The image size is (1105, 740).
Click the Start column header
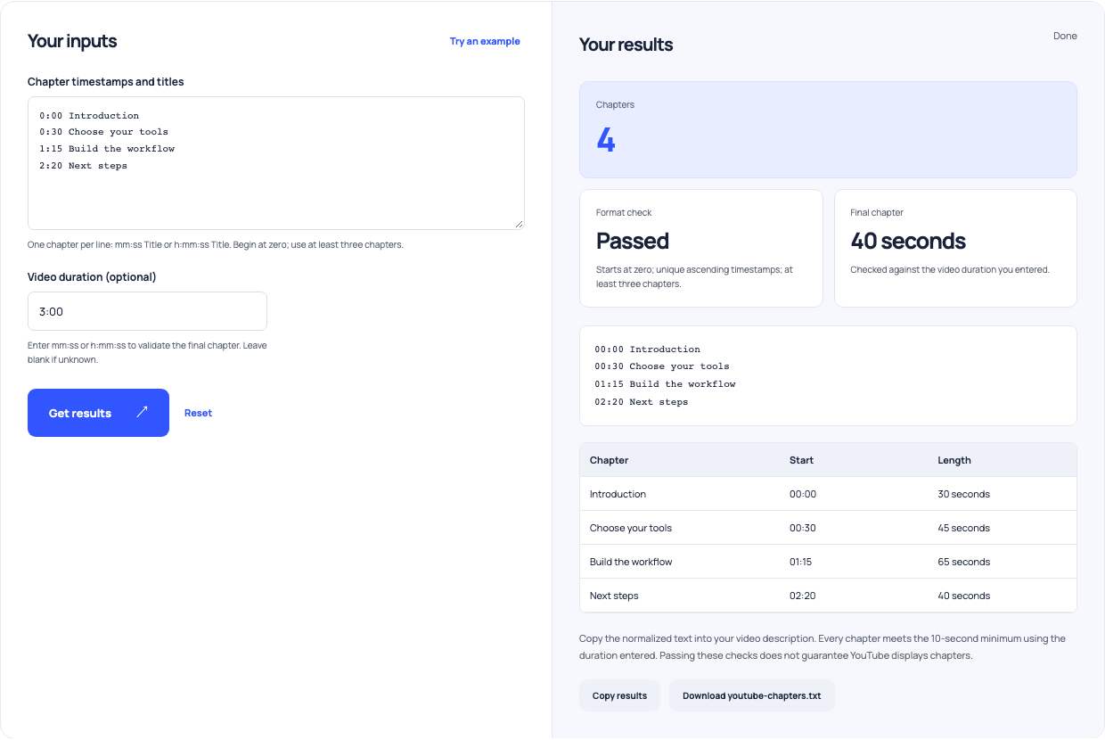tap(801, 460)
